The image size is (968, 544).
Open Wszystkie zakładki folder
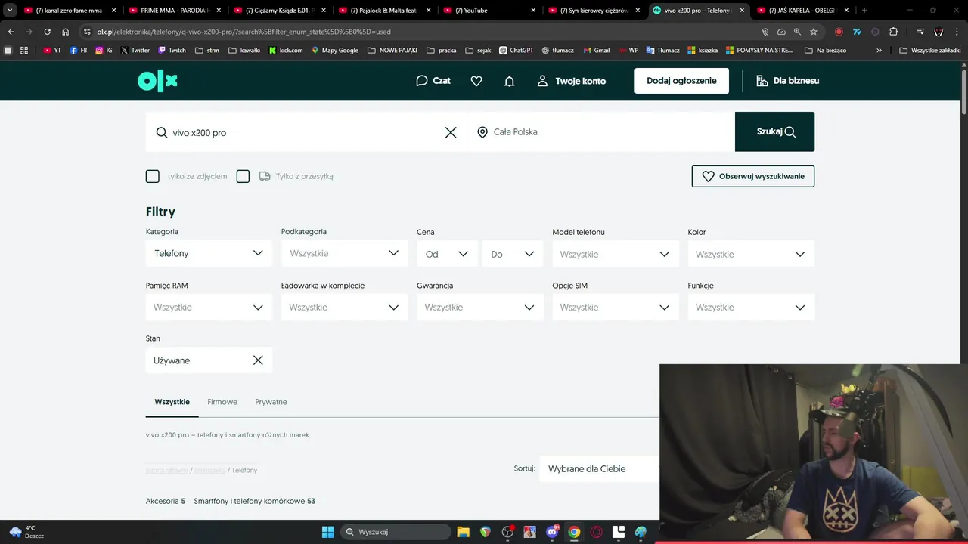pos(929,50)
